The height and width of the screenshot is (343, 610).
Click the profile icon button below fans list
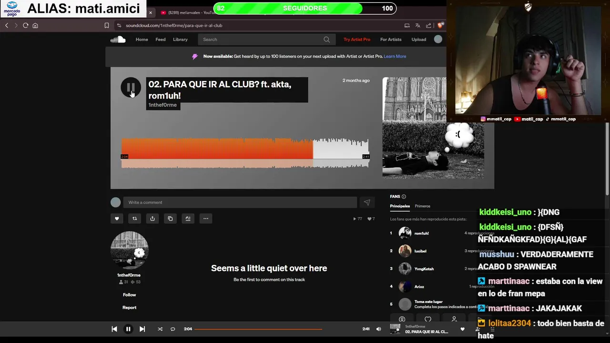tap(402, 319)
